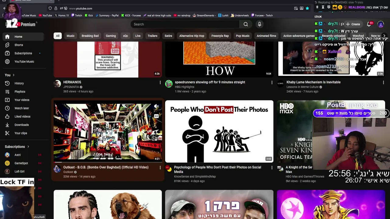The height and width of the screenshot is (219, 390).
Task: Open JPEGMAFIA channel avatar
Action: point(57,84)
